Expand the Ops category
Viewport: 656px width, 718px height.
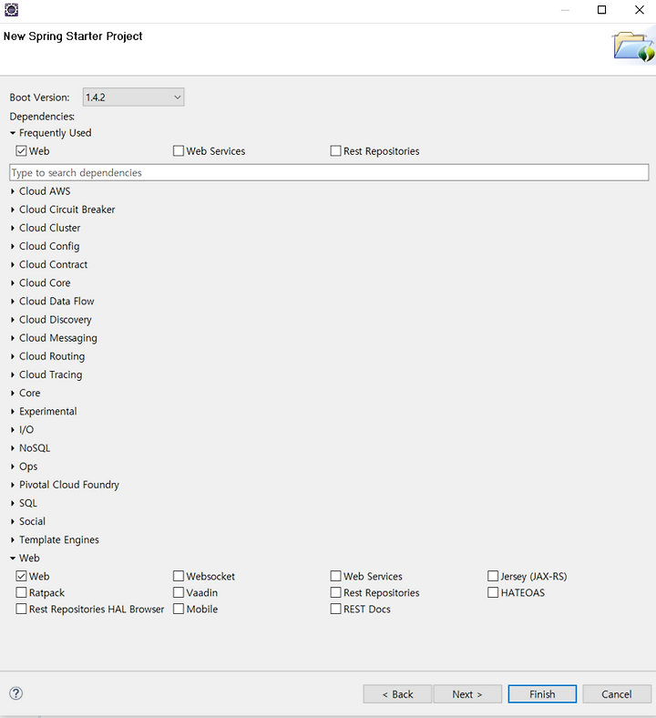point(13,467)
